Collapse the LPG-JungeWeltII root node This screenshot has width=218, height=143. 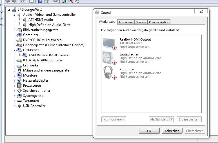pyautogui.click(x=9, y=10)
